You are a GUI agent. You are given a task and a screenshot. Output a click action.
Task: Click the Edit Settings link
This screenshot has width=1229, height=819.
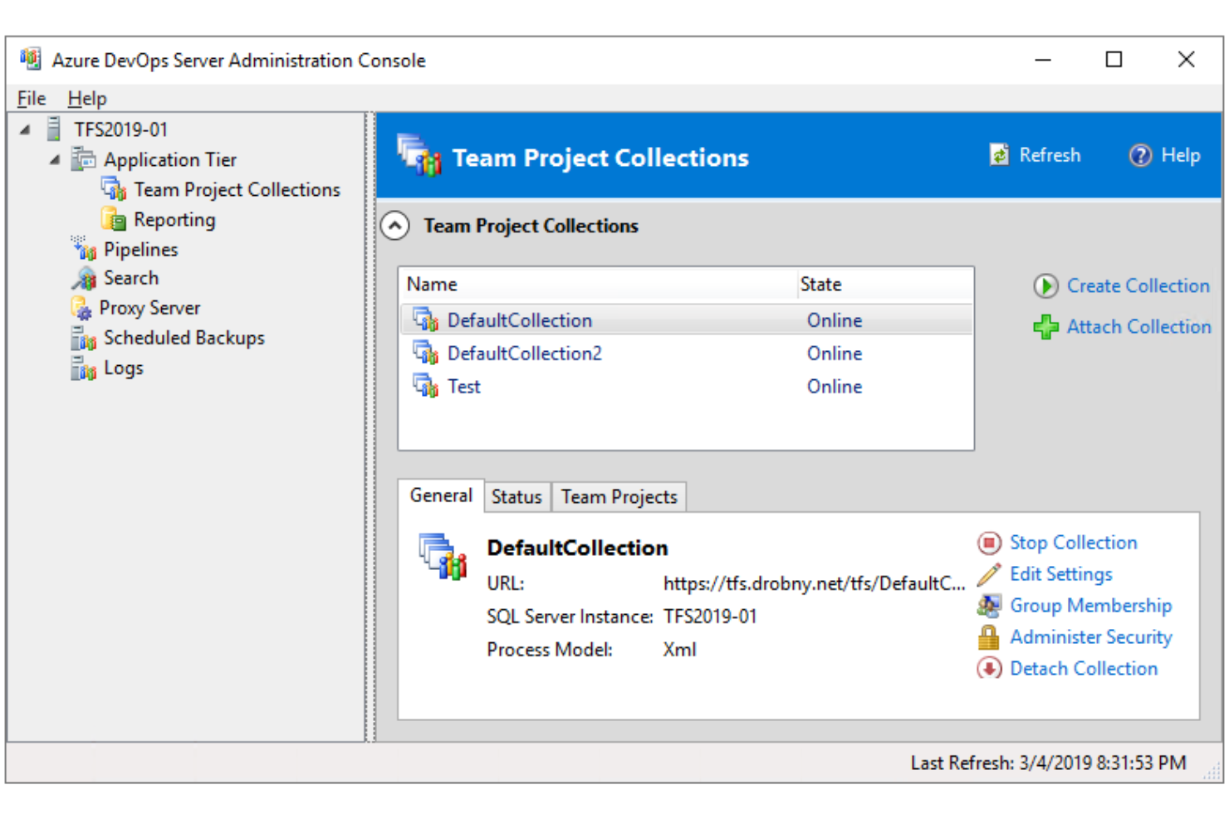tap(1061, 574)
